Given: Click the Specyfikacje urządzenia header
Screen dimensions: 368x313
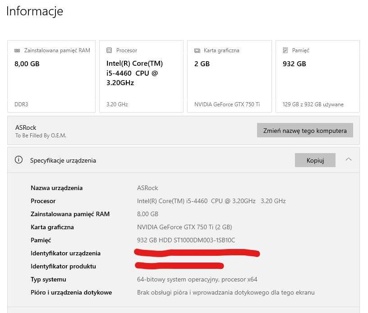Looking at the screenshot, I should [63, 160].
